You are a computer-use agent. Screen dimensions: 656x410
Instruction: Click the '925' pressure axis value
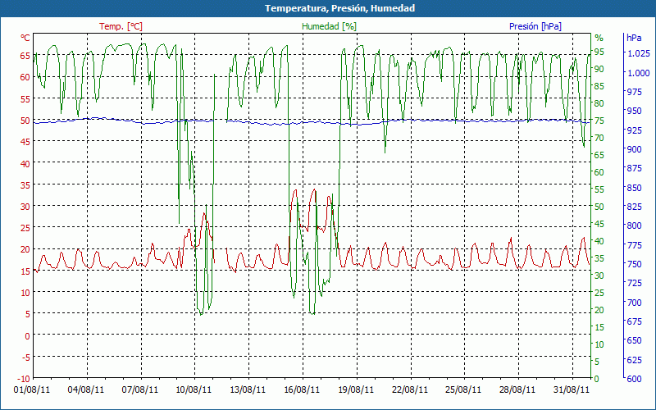pos(634,130)
